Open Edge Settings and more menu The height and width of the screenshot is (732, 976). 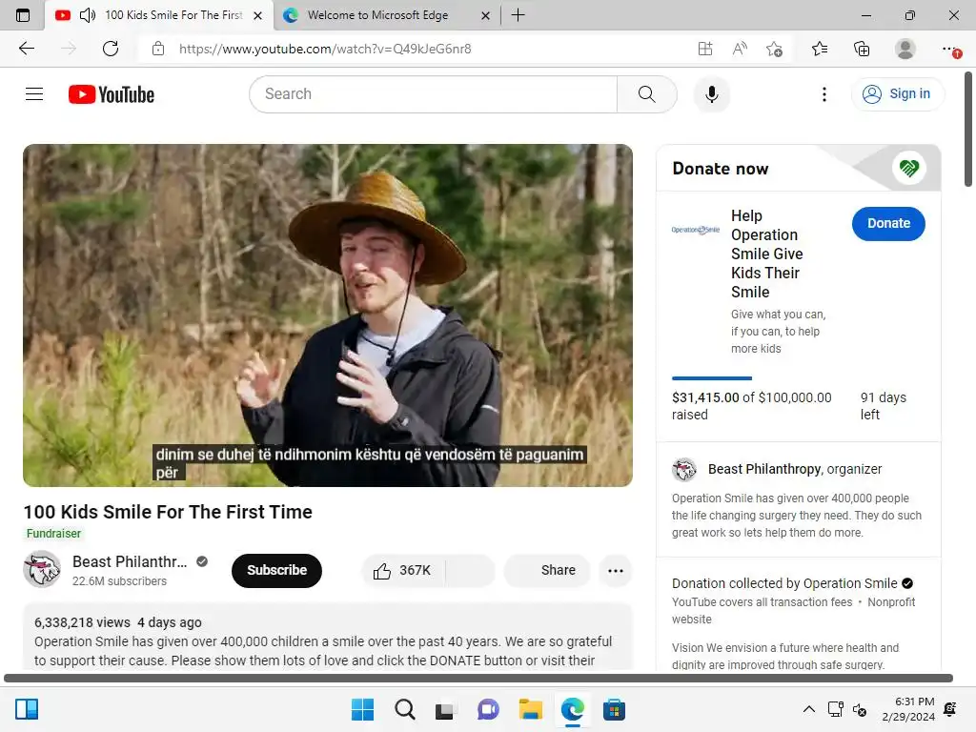coord(950,49)
